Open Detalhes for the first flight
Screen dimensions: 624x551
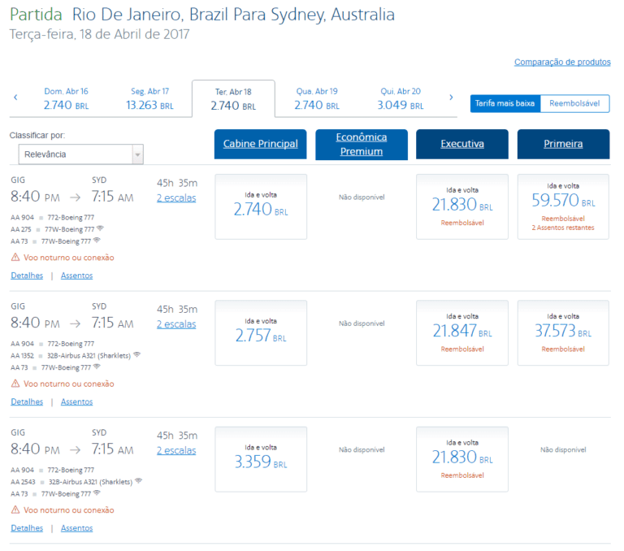(27, 275)
